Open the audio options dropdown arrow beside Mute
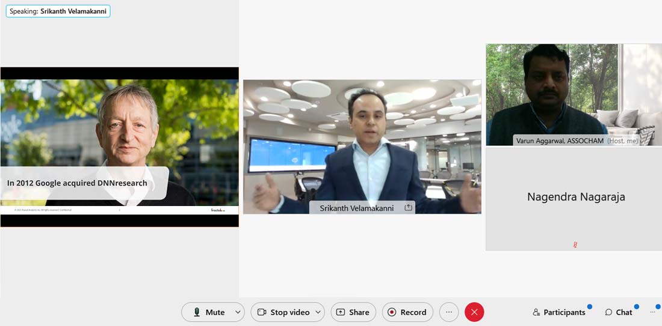 (238, 312)
